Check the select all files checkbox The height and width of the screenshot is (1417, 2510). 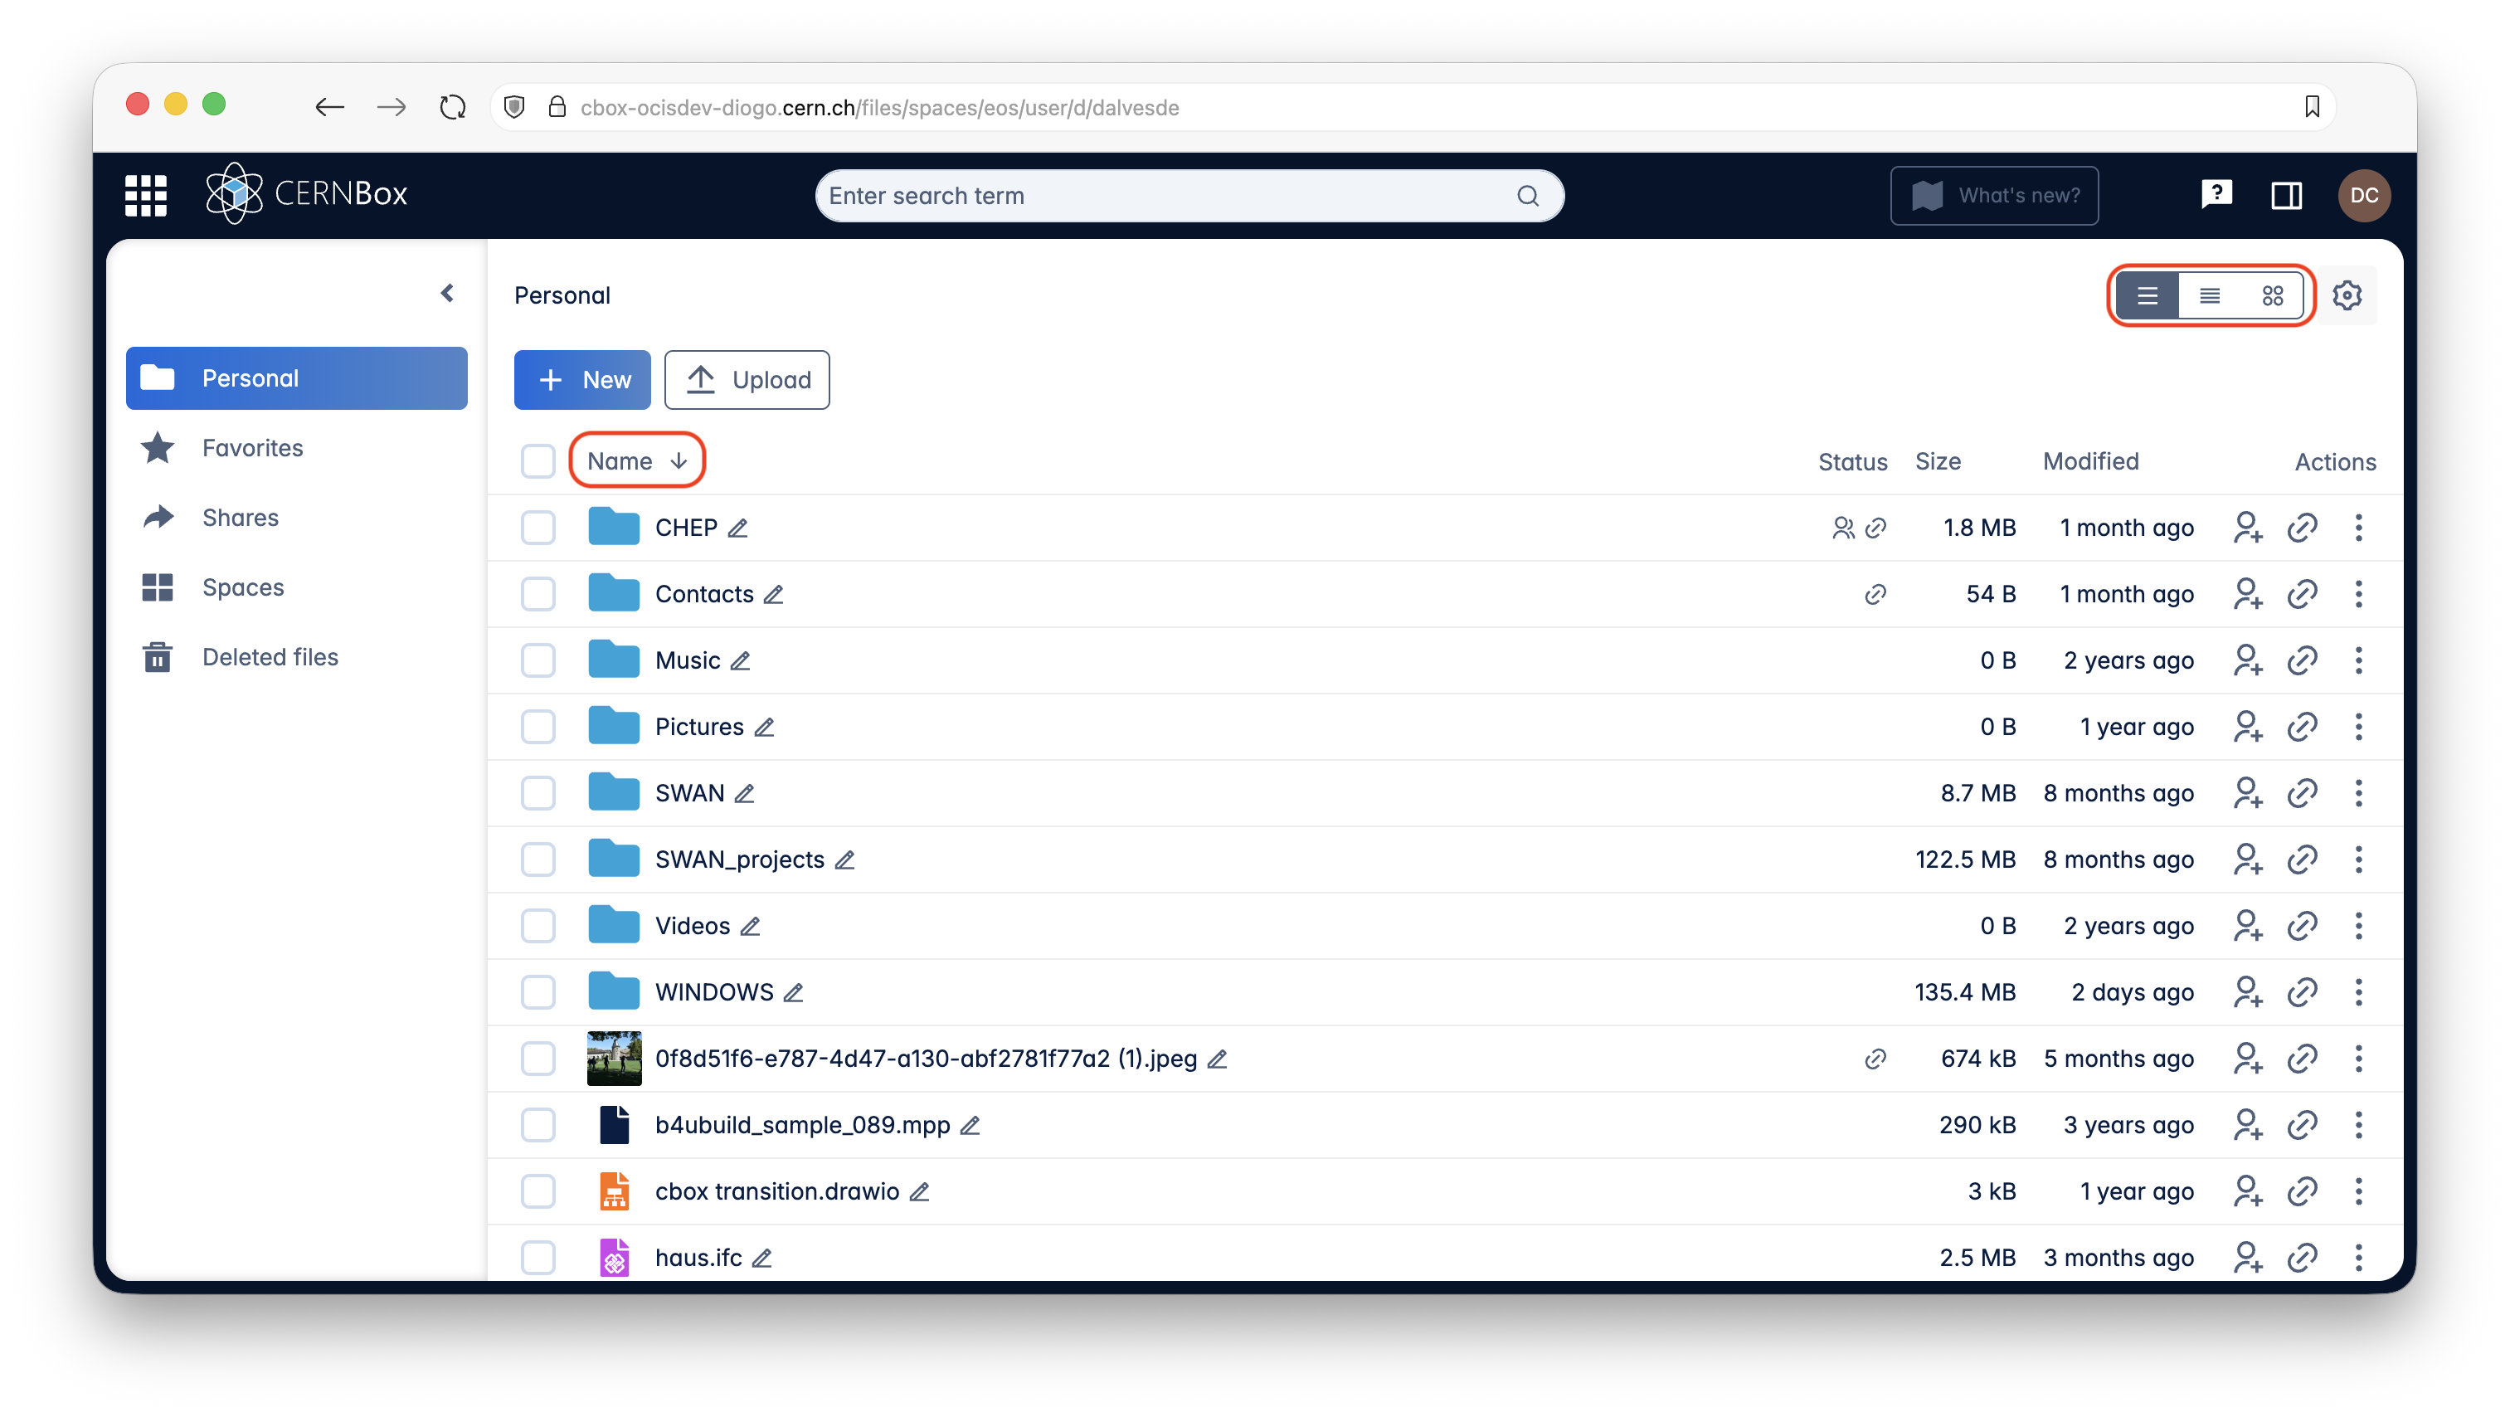538,461
